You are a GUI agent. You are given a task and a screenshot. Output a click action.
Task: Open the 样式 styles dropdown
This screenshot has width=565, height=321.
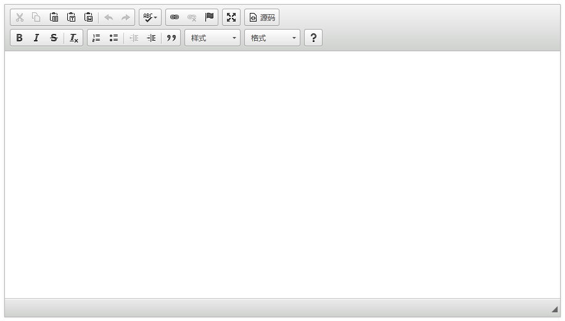213,38
